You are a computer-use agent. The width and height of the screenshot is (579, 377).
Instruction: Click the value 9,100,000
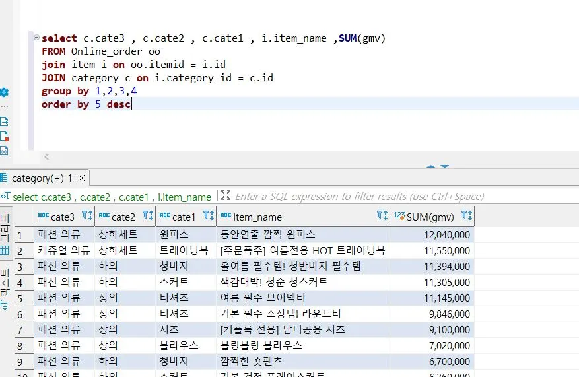coord(450,330)
